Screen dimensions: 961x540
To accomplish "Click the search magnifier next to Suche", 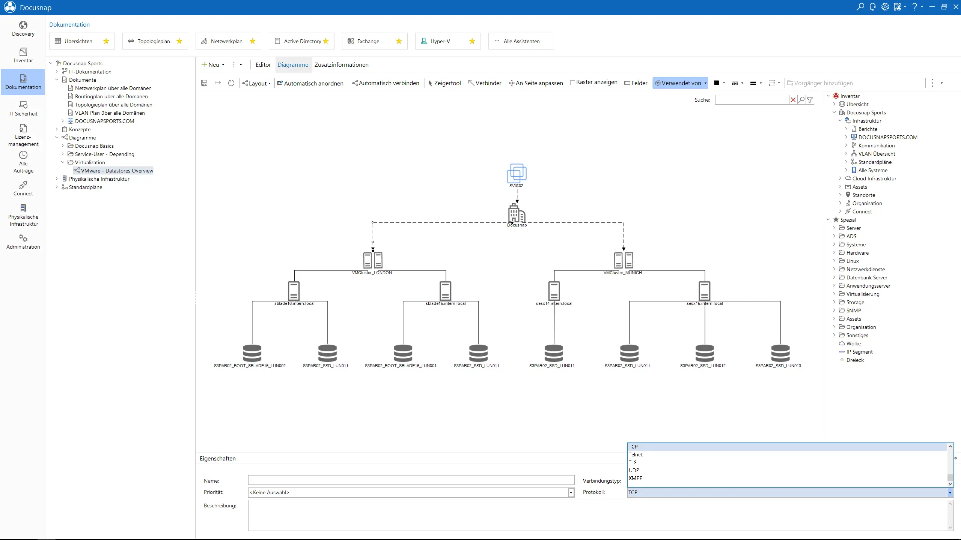I will 801,100.
